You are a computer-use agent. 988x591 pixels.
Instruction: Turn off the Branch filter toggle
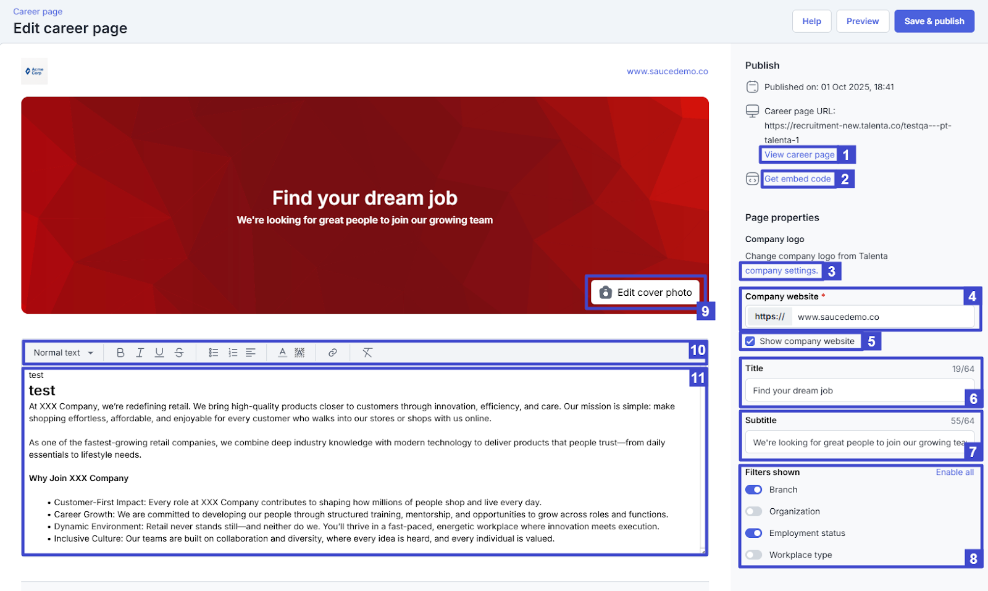753,490
